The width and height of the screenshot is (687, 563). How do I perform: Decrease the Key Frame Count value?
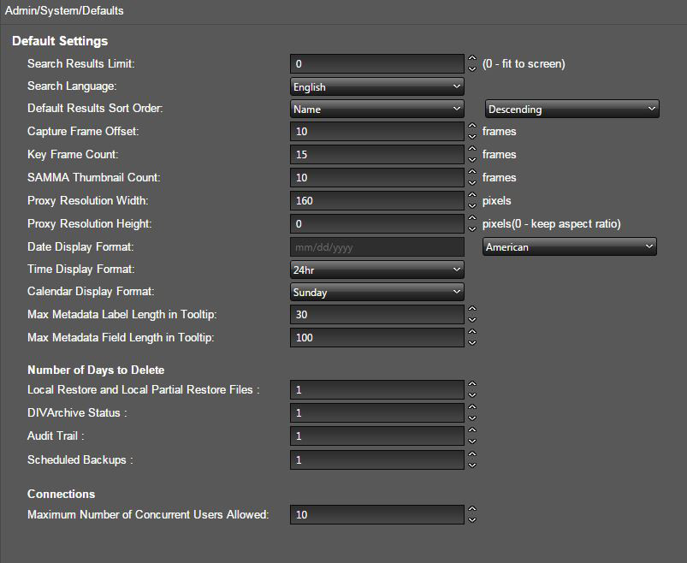pos(472,159)
